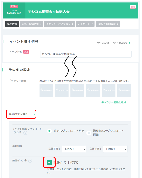This screenshot has height=178, width=142.
Task: Click chevron on 公開/非公開設定 tab
Action: click(x=118, y=24)
